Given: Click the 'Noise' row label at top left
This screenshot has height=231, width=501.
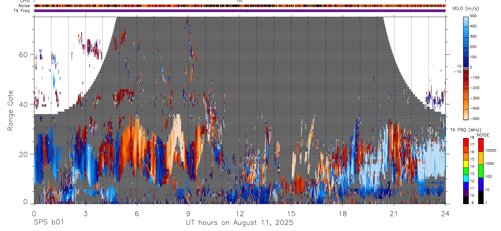Looking at the screenshot, I should click(24, 6).
